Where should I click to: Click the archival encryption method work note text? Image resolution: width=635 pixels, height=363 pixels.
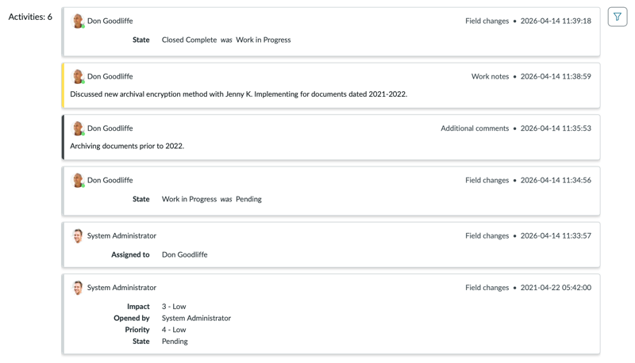point(239,94)
